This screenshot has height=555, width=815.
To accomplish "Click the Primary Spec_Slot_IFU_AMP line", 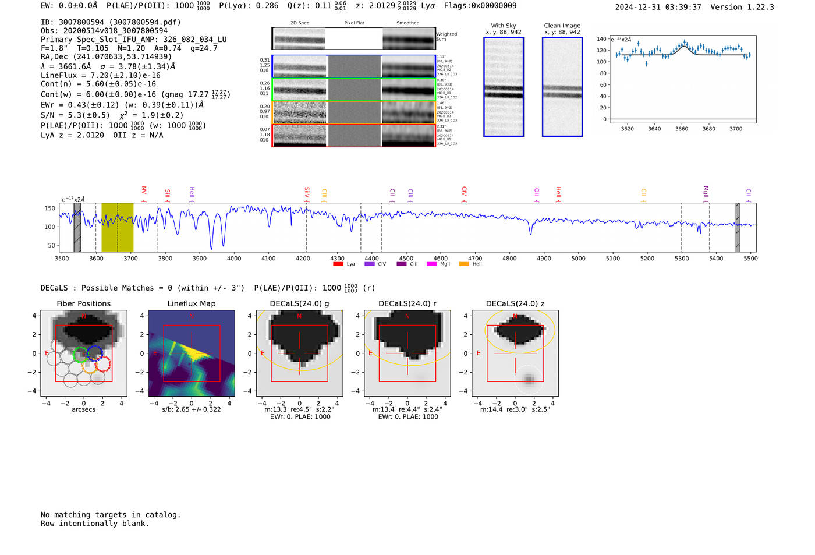I will pyautogui.click(x=134, y=40).
